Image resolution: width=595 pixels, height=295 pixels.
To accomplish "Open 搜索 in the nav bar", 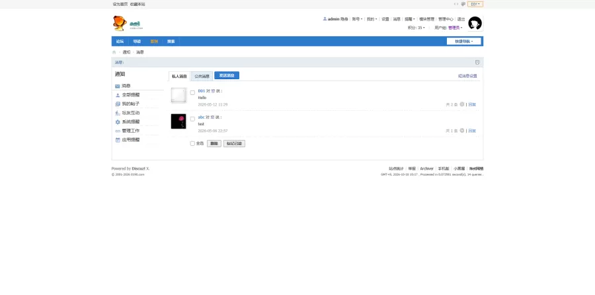I will coord(171,42).
